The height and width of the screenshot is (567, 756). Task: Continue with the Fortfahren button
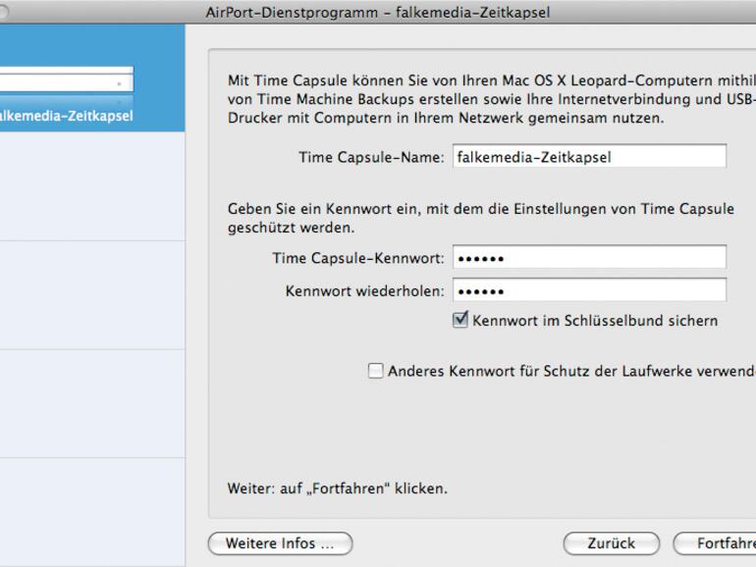coord(715,543)
